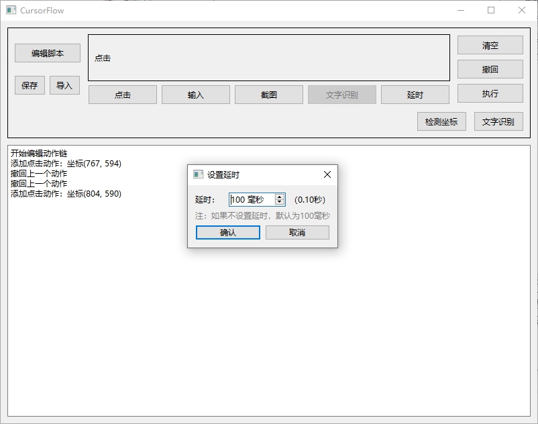
Task: Click the (0.10秒) seconds label
Action: (x=310, y=200)
